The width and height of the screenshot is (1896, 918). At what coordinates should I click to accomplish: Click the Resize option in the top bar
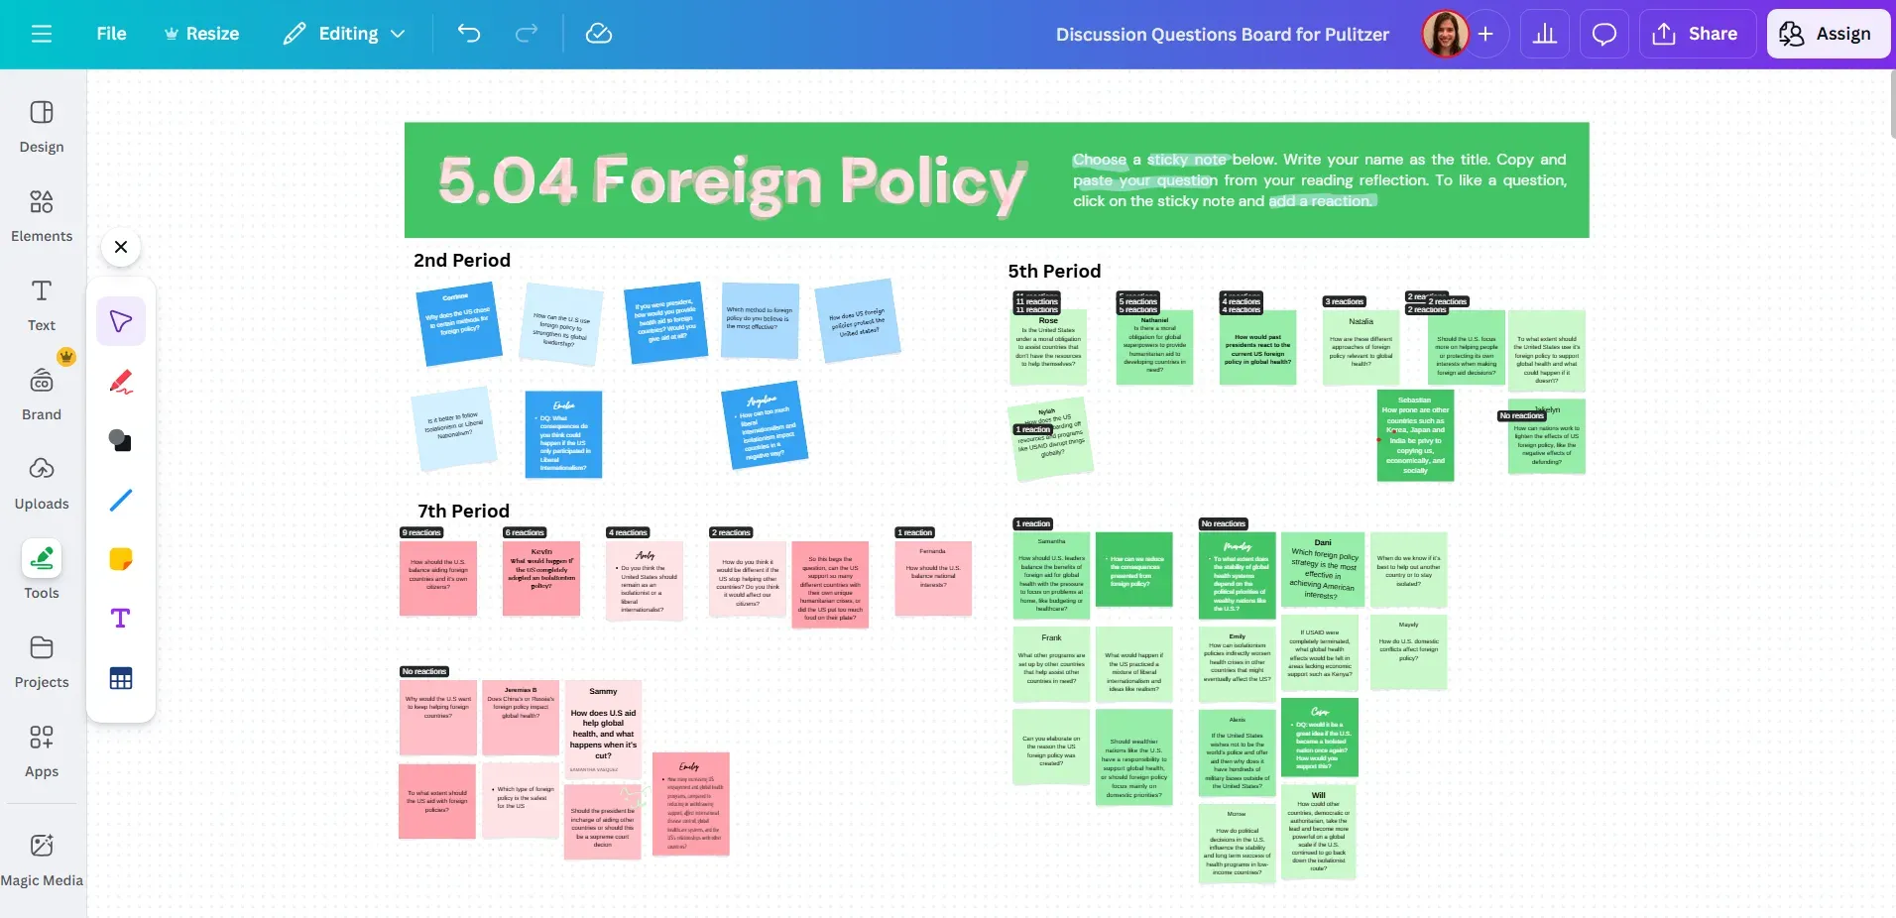pos(201,34)
